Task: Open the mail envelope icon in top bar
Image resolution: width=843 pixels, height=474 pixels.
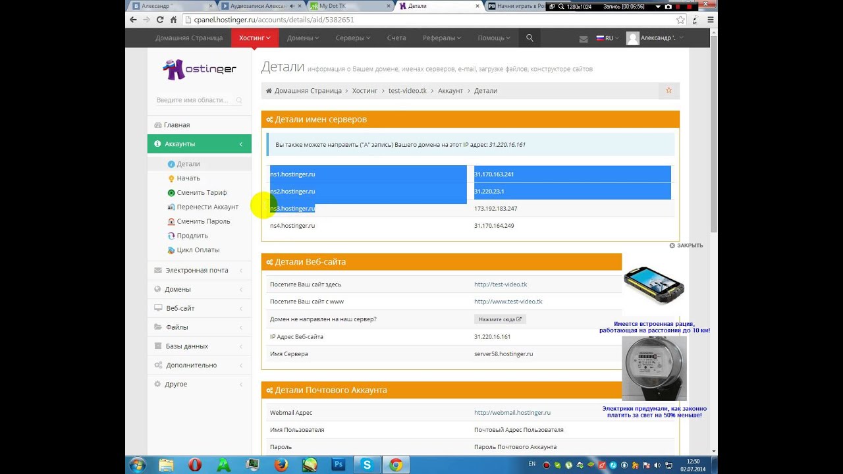Action: (584, 39)
